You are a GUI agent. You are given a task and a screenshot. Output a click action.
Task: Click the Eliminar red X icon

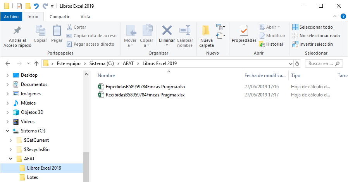tap(167, 31)
